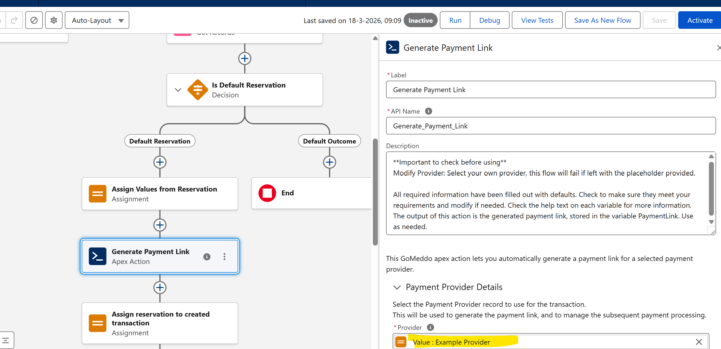Activate the flow

point(700,20)
